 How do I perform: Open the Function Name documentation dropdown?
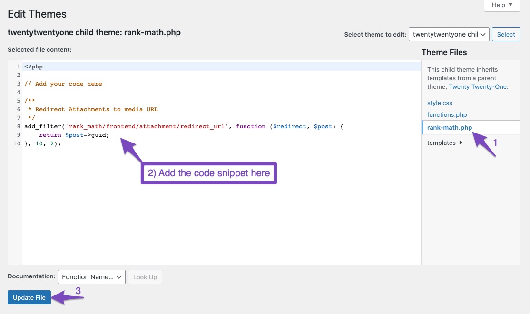[92, 277]
